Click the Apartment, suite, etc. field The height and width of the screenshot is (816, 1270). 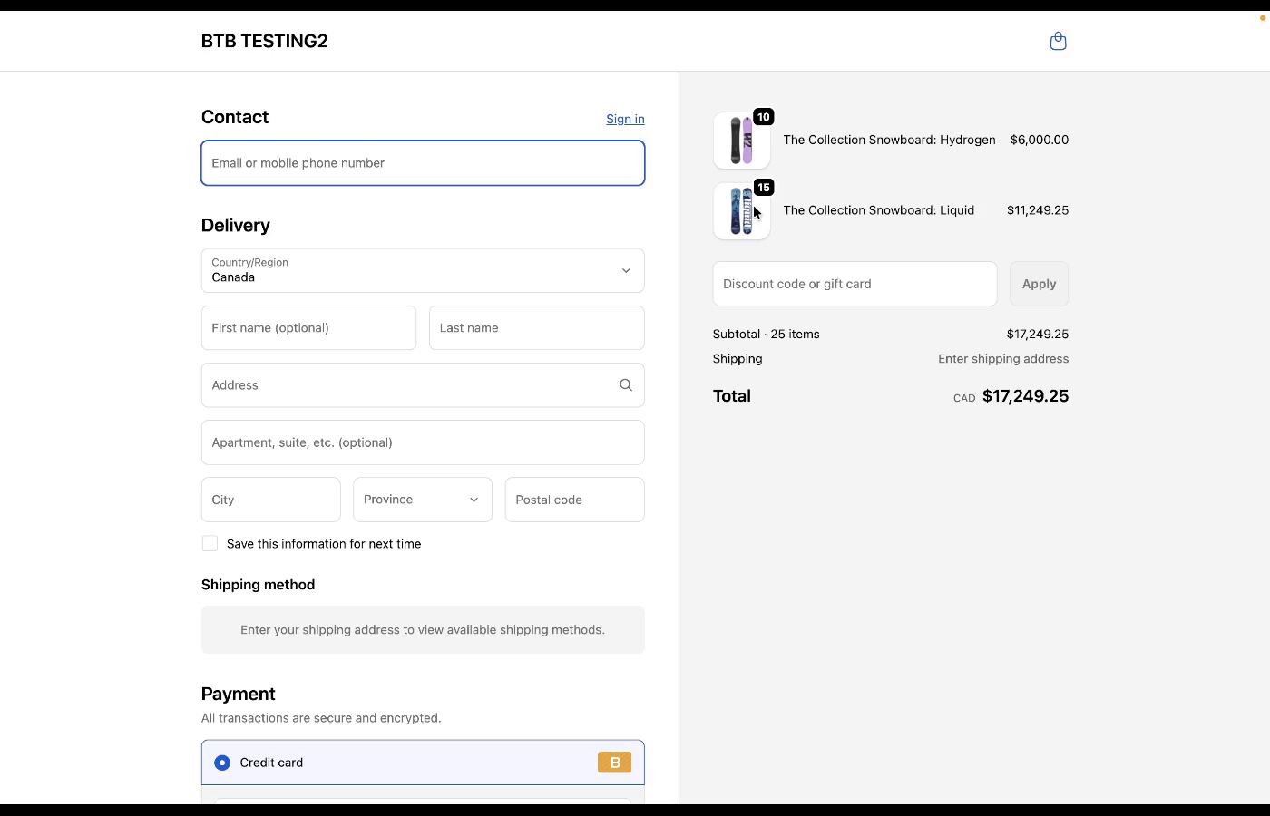tap(423, 442)
